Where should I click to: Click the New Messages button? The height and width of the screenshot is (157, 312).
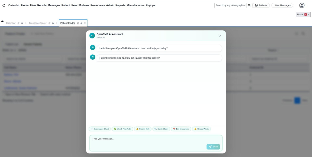pyautogui.click(x=282, y=5)
